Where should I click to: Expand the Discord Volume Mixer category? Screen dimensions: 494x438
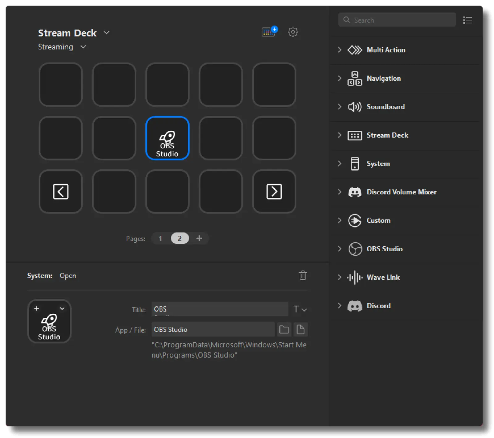339,192
